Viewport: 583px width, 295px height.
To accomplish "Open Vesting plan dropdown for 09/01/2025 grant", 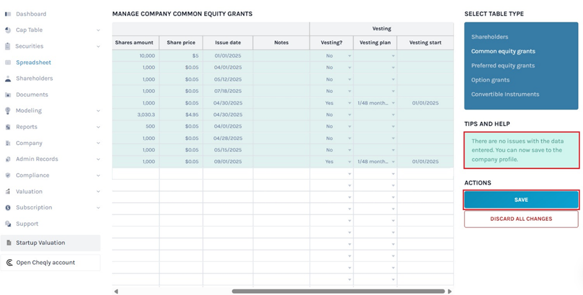I will click(x=393, y=162).
